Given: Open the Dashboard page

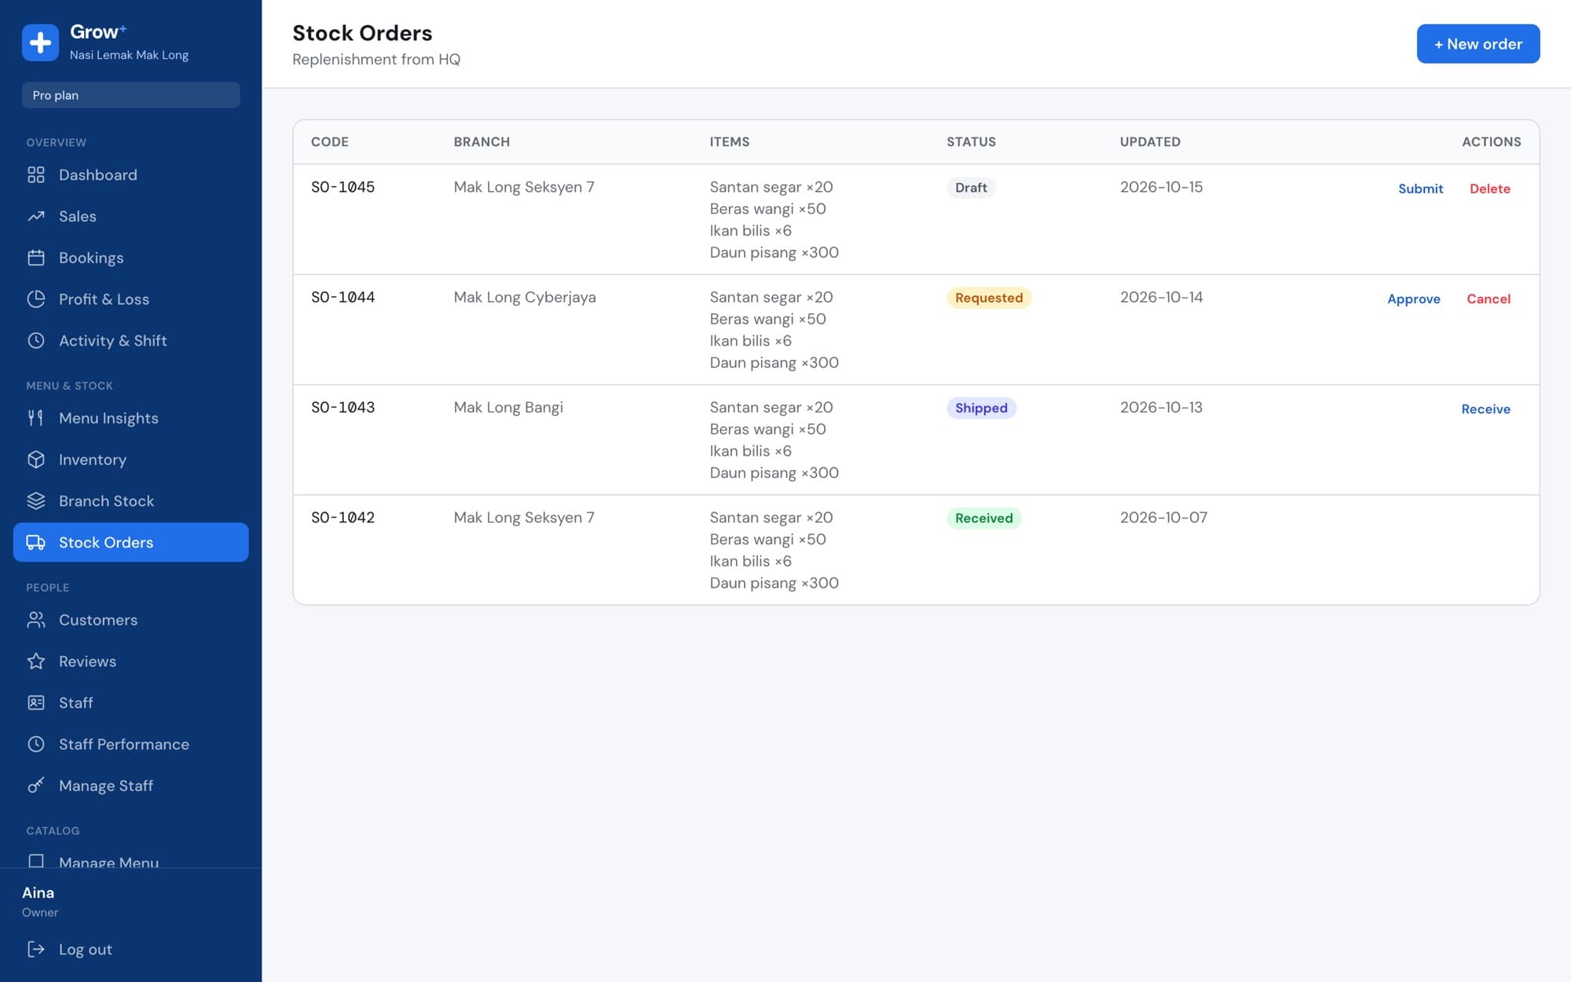Looking at the screenshot, I should click(131, 174).
